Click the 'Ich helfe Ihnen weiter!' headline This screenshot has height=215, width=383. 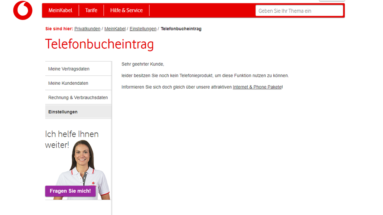point(72,140)
